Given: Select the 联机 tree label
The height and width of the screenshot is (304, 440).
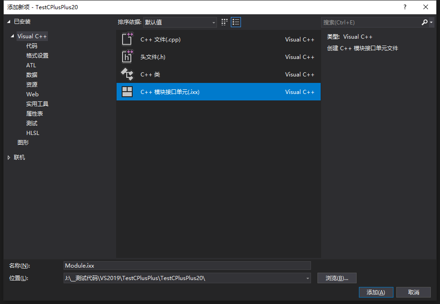Looking at the screenshot, I should (19, 158).
